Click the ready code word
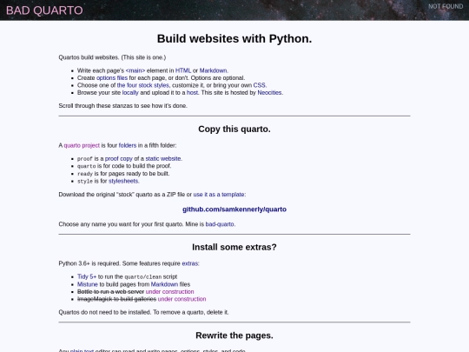The height and width of the screenshot is (352, 469). (x=85, y=174)
